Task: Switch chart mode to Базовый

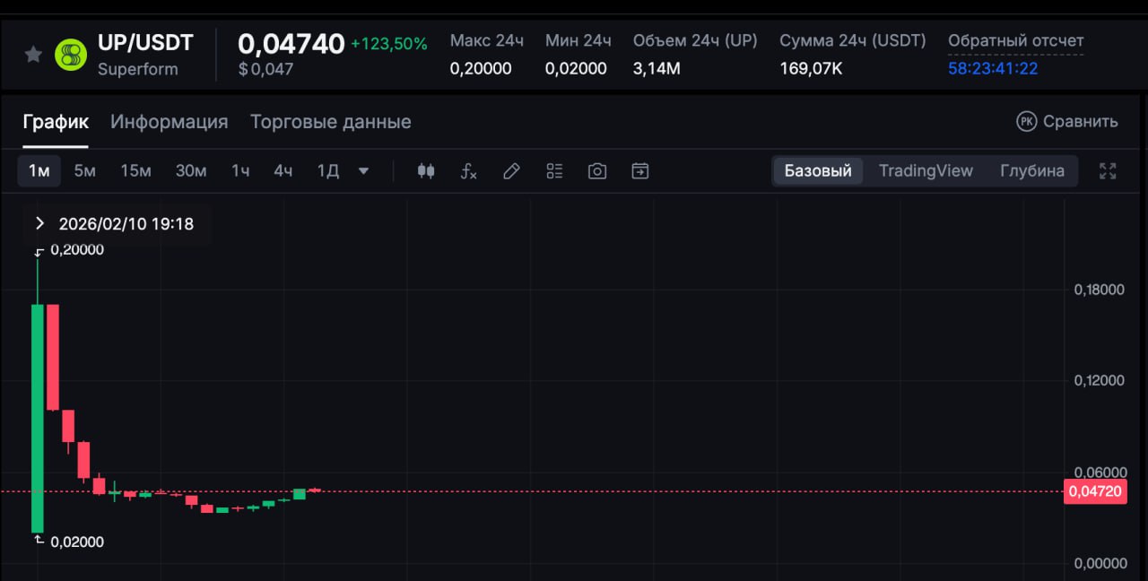Action: point(818,171)
